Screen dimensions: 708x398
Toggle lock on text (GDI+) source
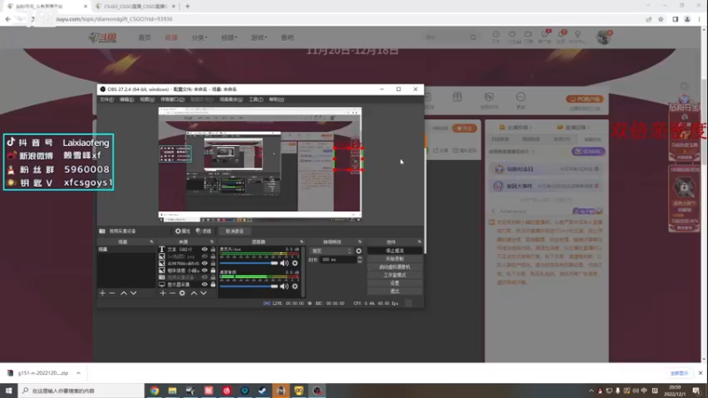pyautogui.click(x=212, y=249)
